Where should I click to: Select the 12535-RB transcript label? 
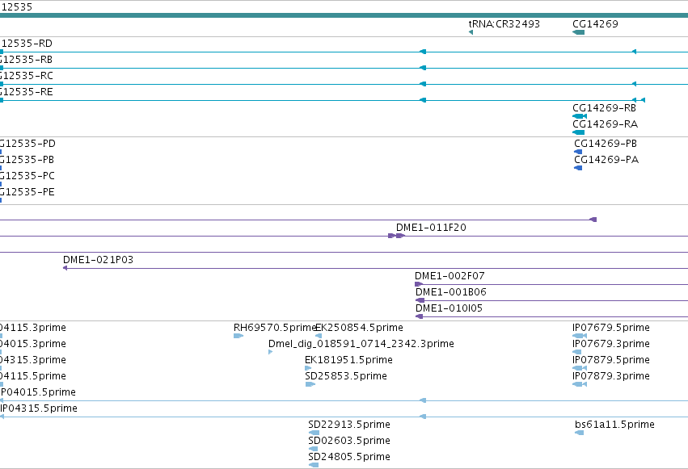27,60
